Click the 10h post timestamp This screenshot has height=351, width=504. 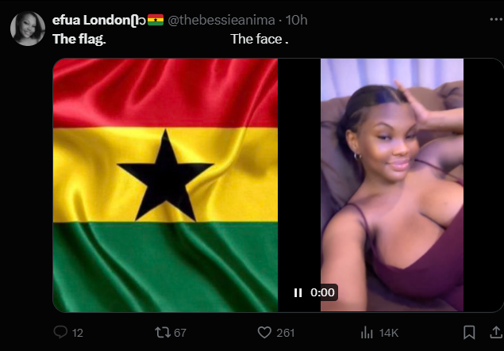coord(298,21)
